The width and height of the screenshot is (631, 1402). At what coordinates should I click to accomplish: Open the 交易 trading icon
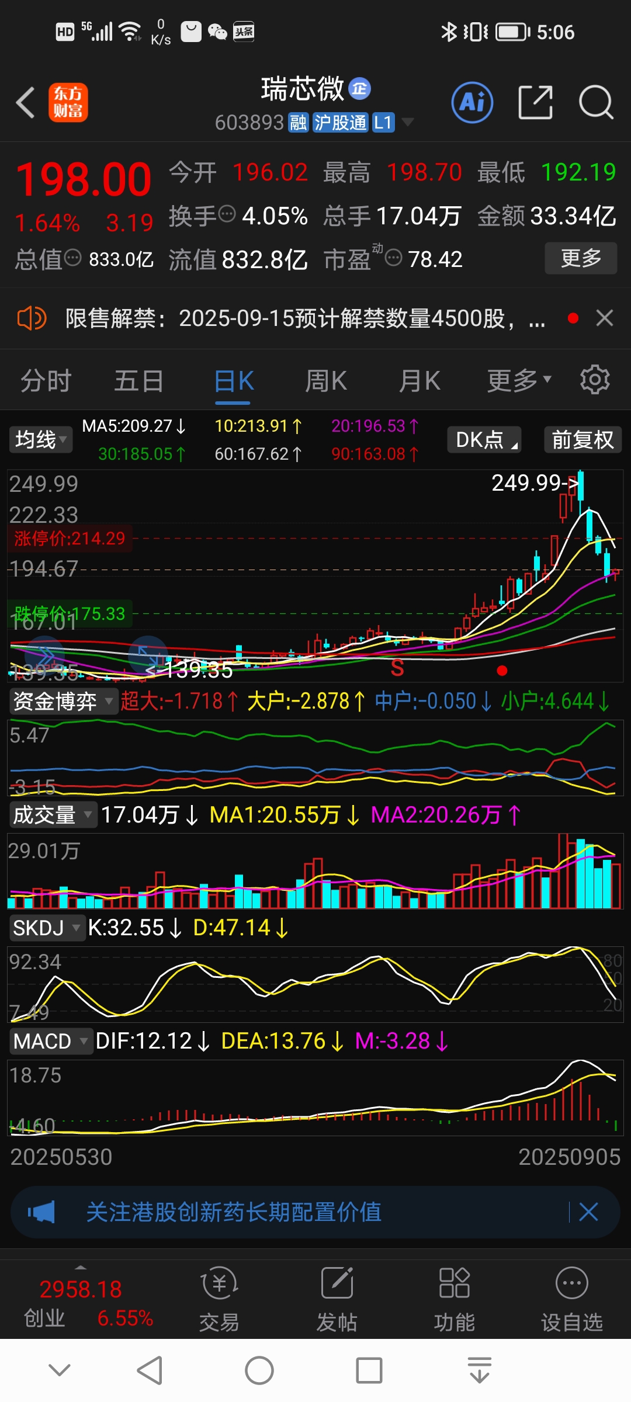[x=219, y=1299]
